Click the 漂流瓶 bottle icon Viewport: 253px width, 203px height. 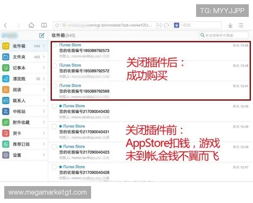click(x=6, y=79)
